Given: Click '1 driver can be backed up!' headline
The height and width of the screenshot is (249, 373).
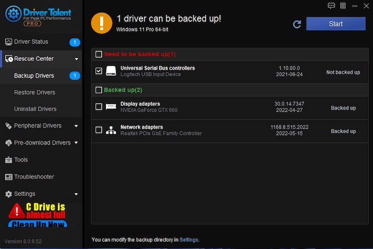Looking at the screenshot, I should coord(169,18).
